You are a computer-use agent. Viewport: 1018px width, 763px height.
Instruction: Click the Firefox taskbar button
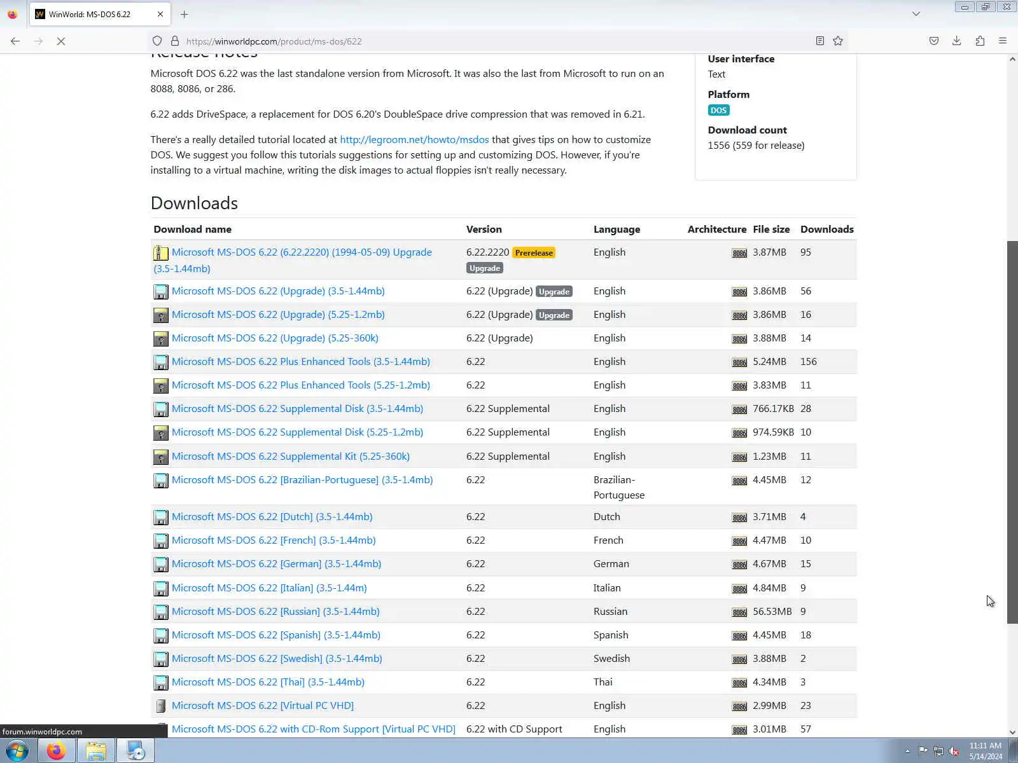56,751
